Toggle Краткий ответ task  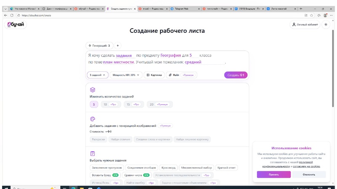click(x=226, y=168)
